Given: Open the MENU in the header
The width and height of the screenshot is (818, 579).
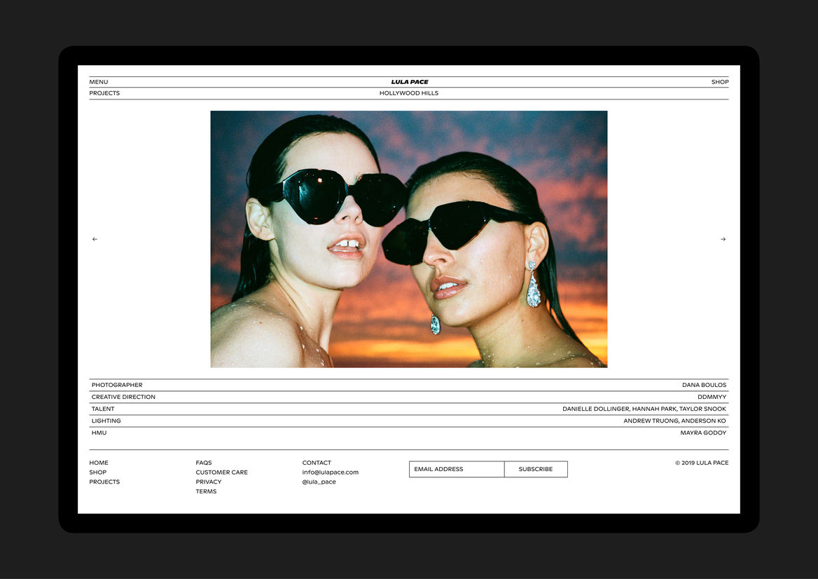Looking at the screenshot, I should pos(99,82).
